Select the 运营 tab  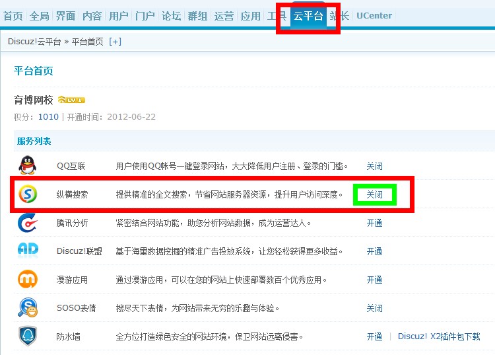click(x=224, y=15)
